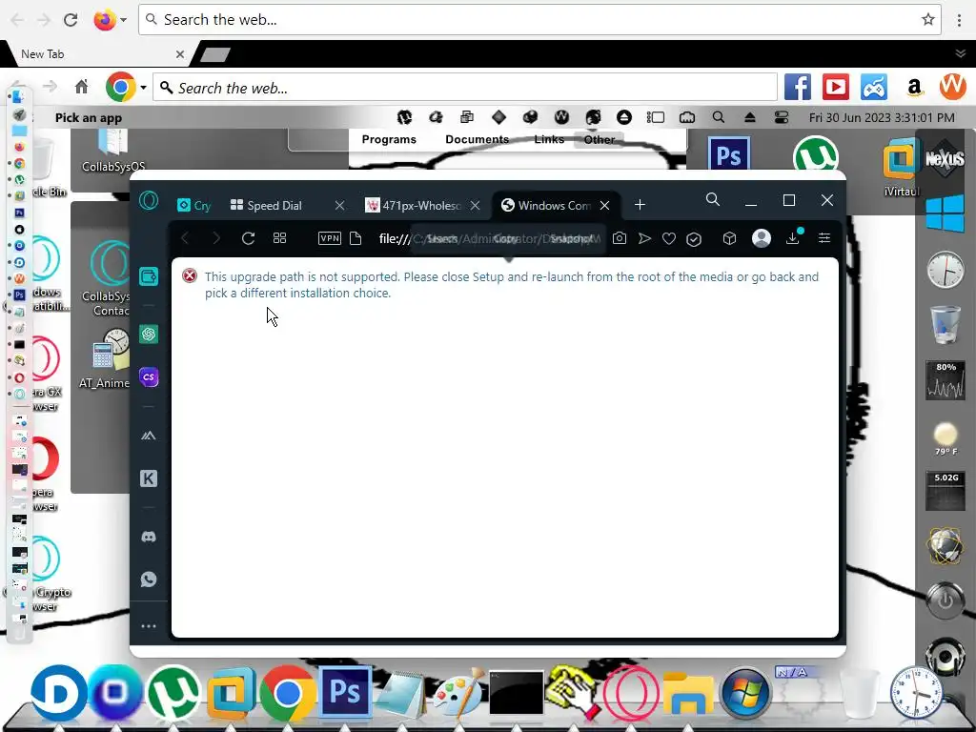Image resolution: width=976 pixels, height=732 pixels.
Task: Expand the Firefox search engine dropdown
Action: 123,20
